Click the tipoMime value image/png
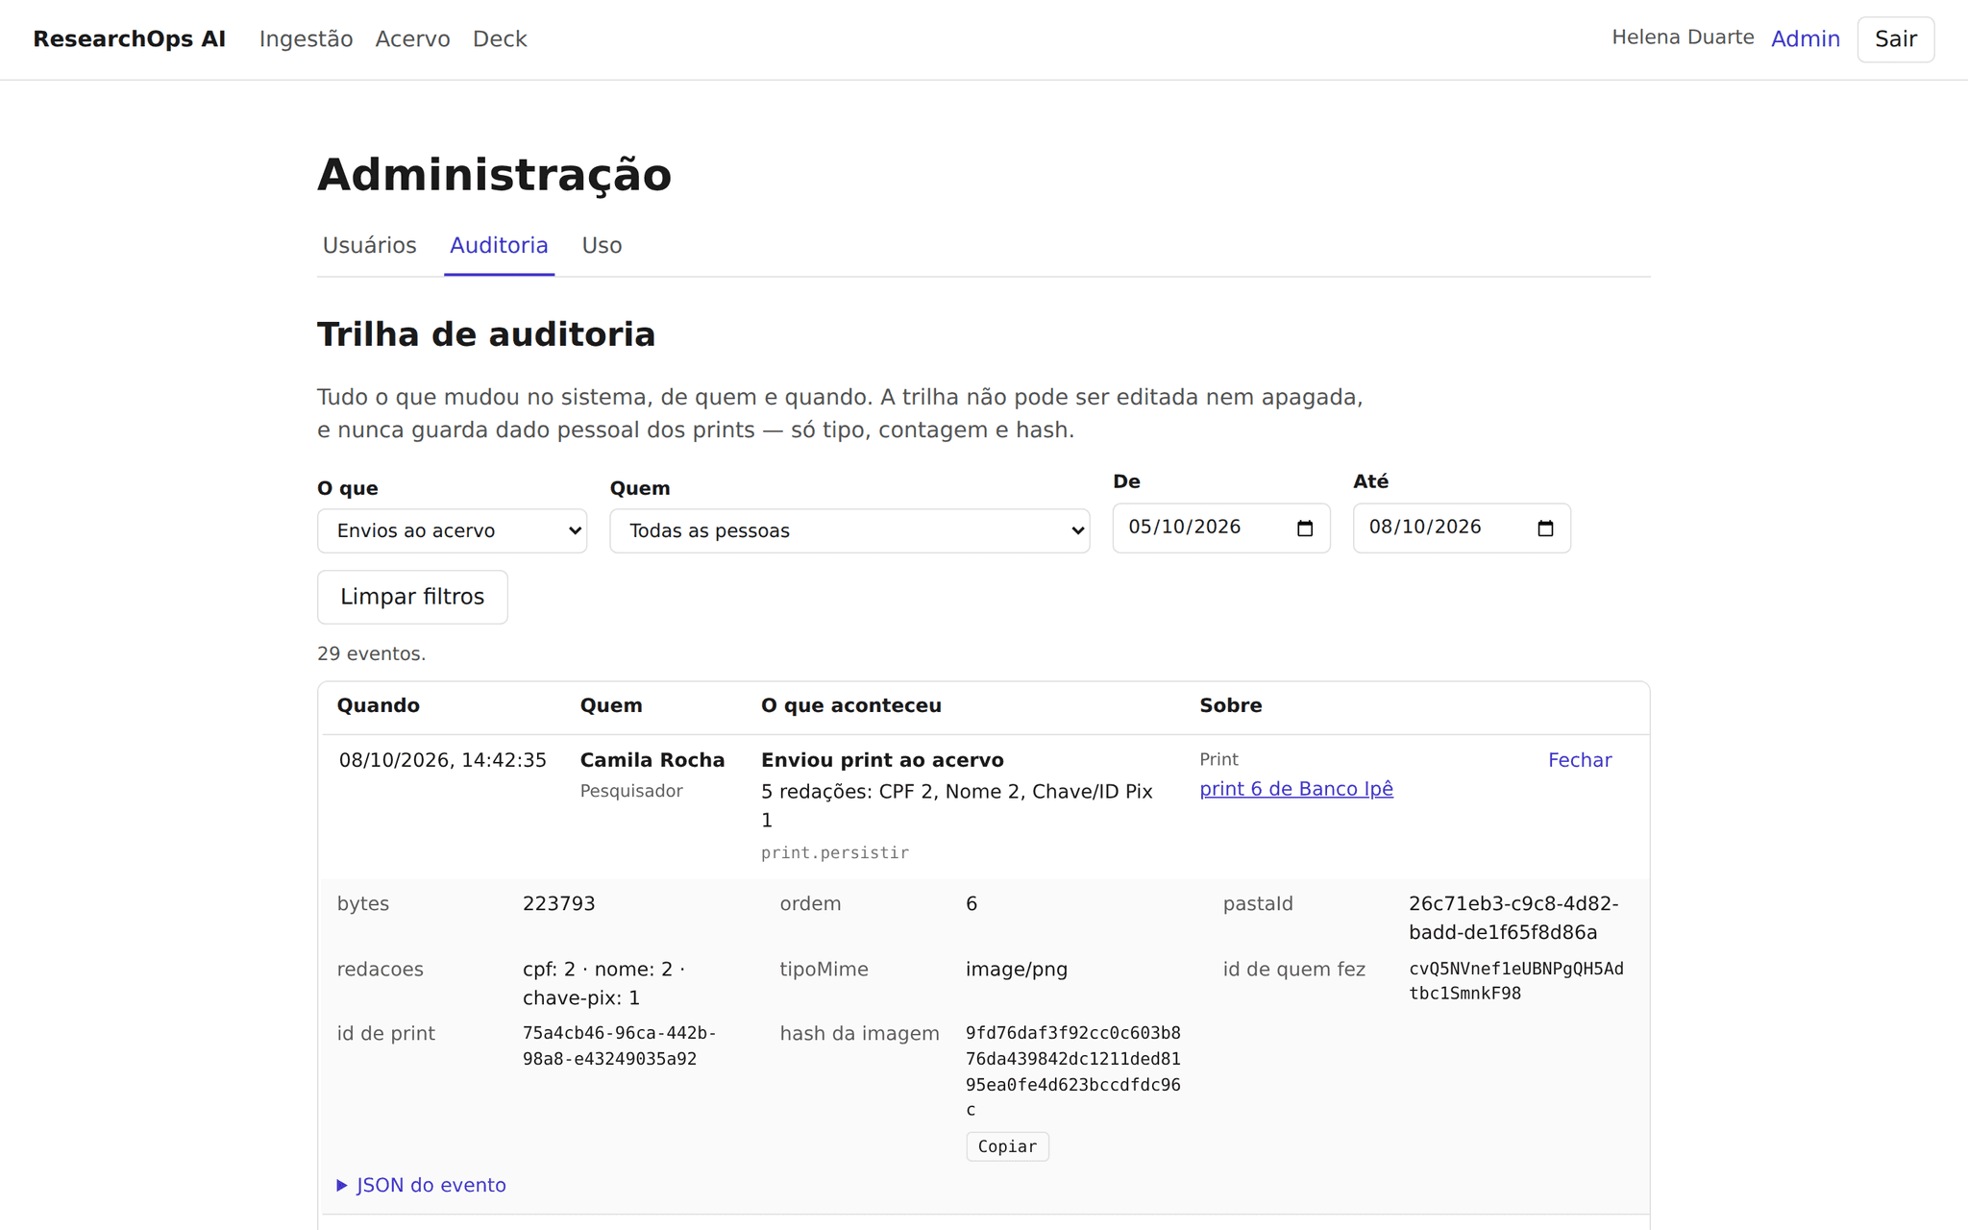Viewport: 1968px width, 1230px height. [x=1016, y=970]
